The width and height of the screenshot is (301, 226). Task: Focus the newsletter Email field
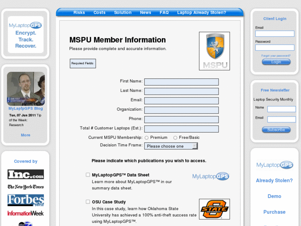(282, 119)
